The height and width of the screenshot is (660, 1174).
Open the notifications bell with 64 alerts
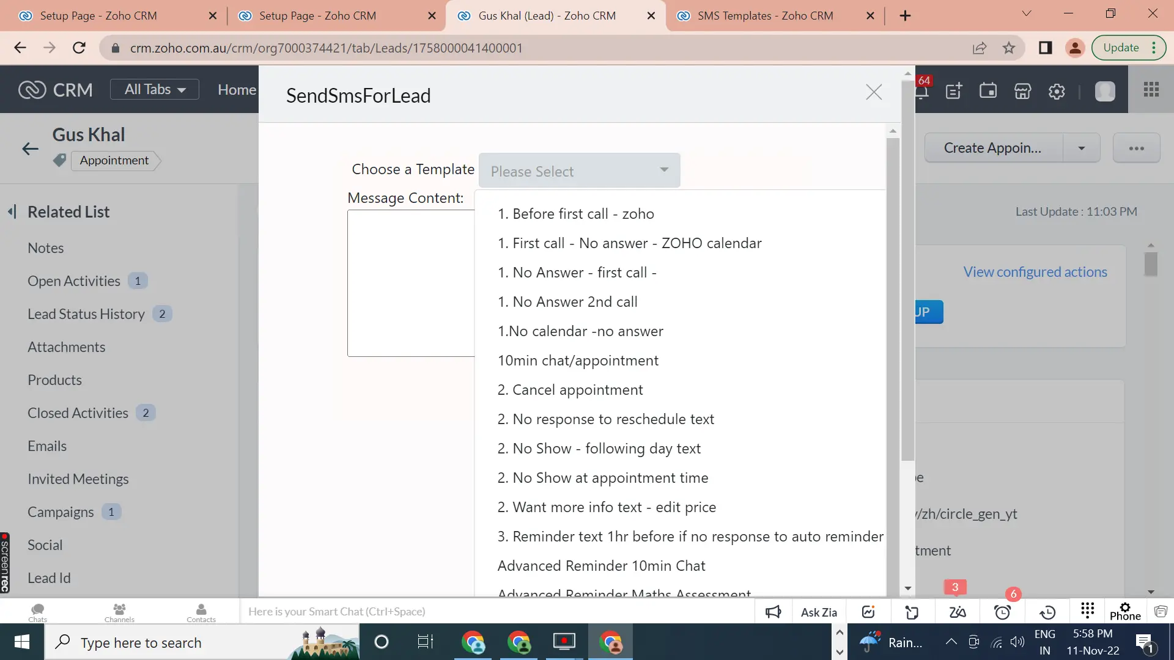coord(923,90)
